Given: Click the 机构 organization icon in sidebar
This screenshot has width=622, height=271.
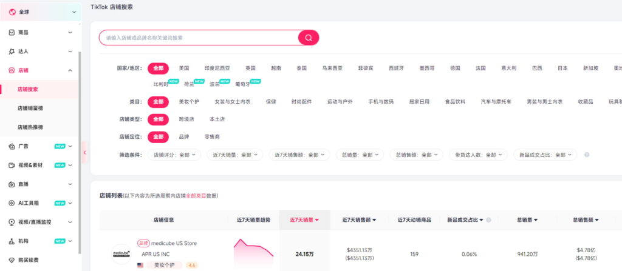Looking at the screenshot, I should (12, 241).
